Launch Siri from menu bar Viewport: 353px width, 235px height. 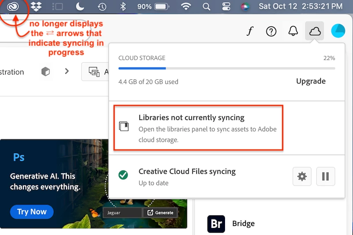click(245, 7)
